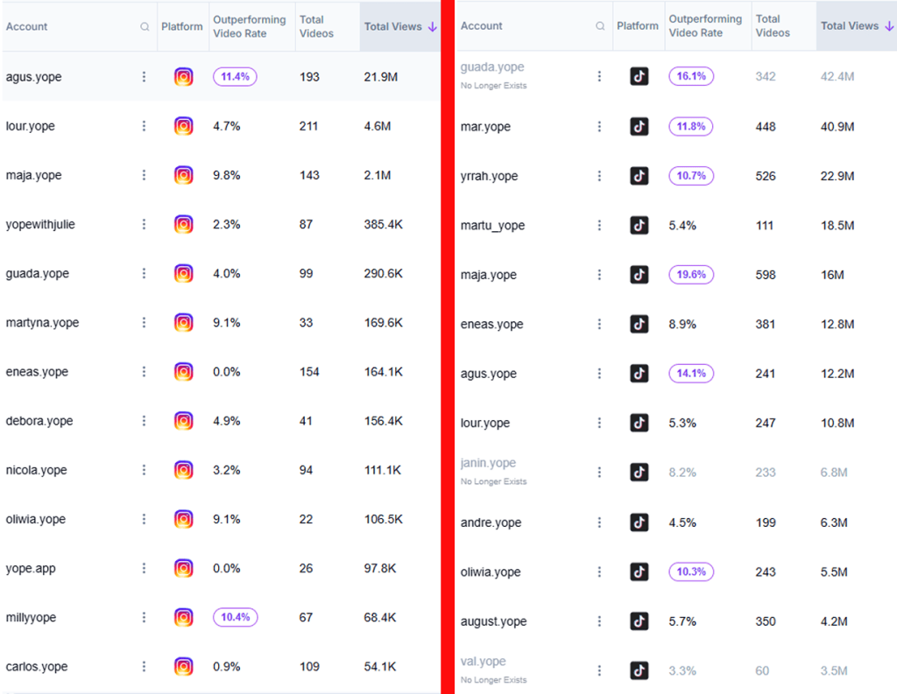Click TikTok icon for mar.yope row
The width and height of the screenshot is (897, 694).
639,127
